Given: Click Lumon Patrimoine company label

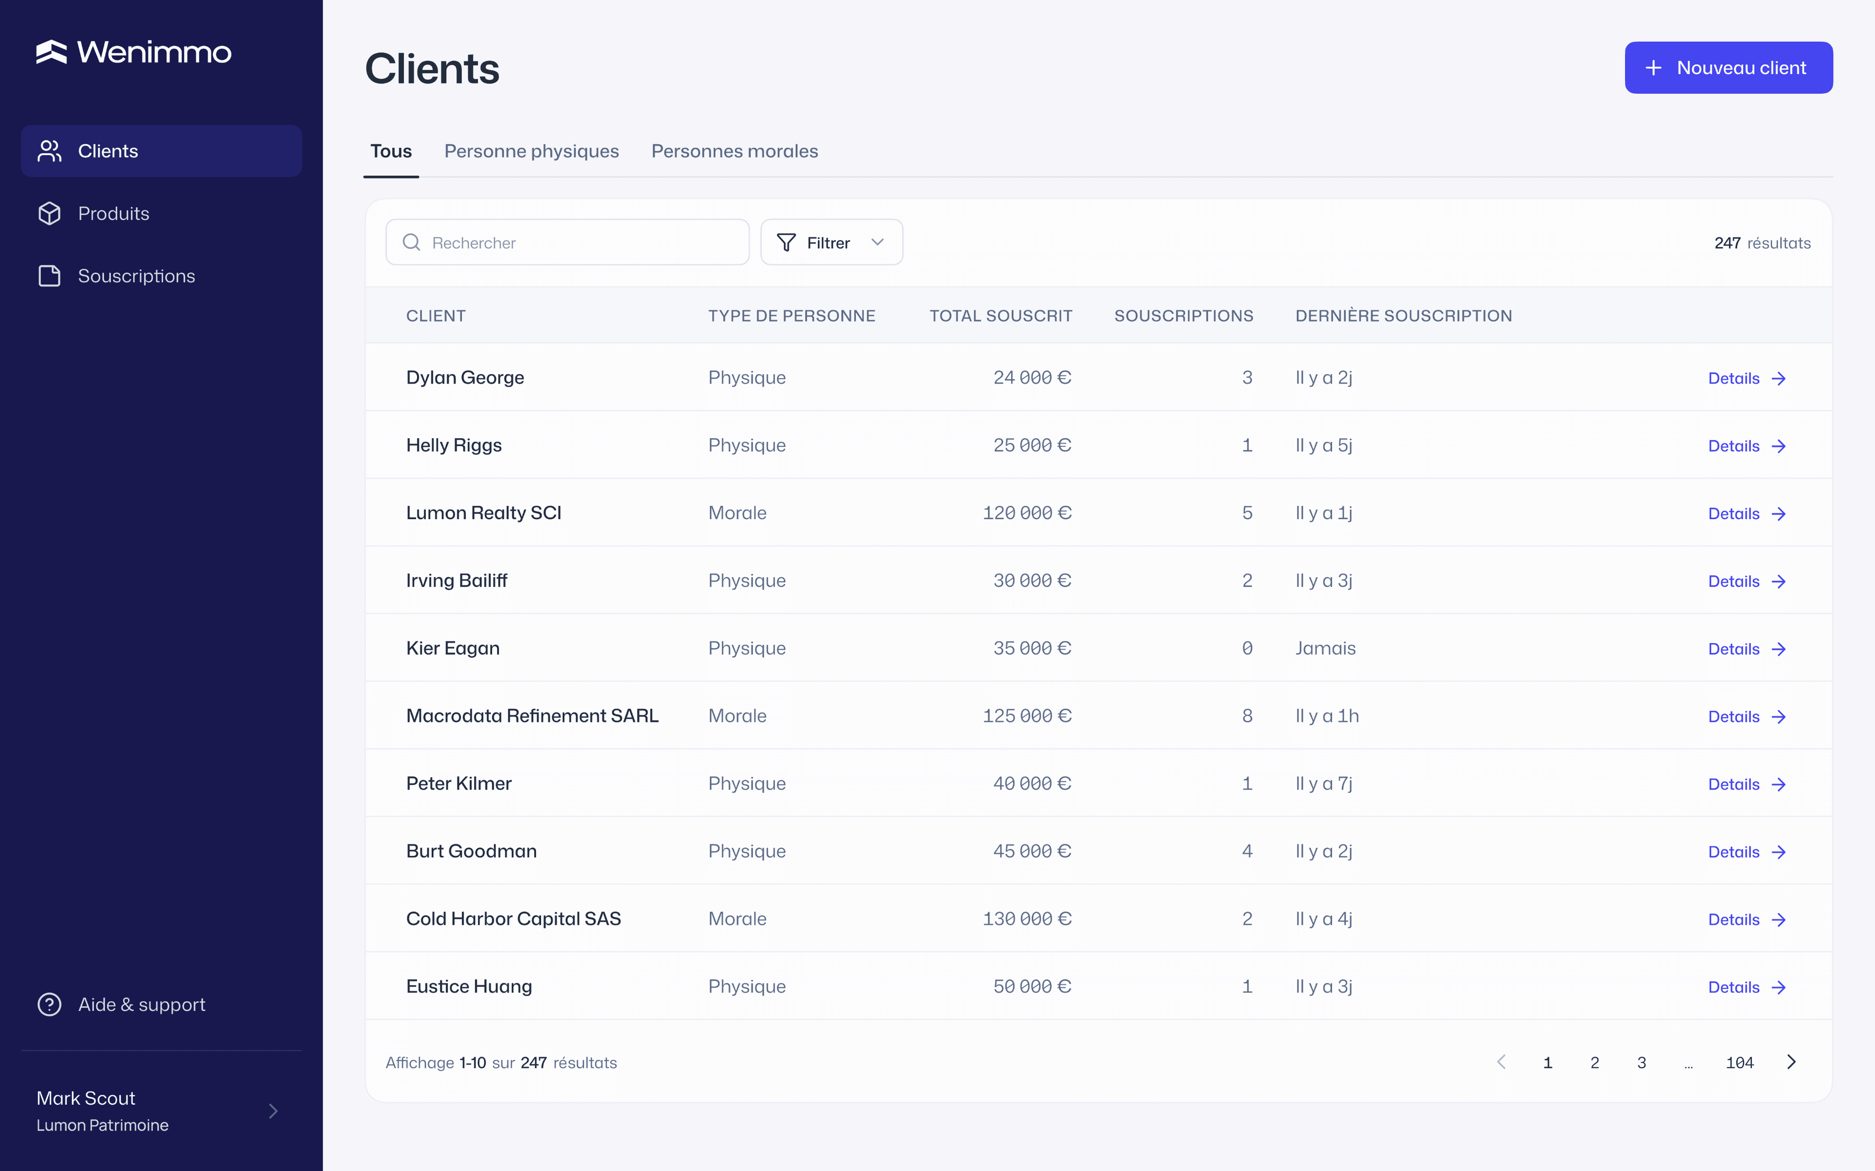Looking at the screenshot, I should pos(102,1125).
